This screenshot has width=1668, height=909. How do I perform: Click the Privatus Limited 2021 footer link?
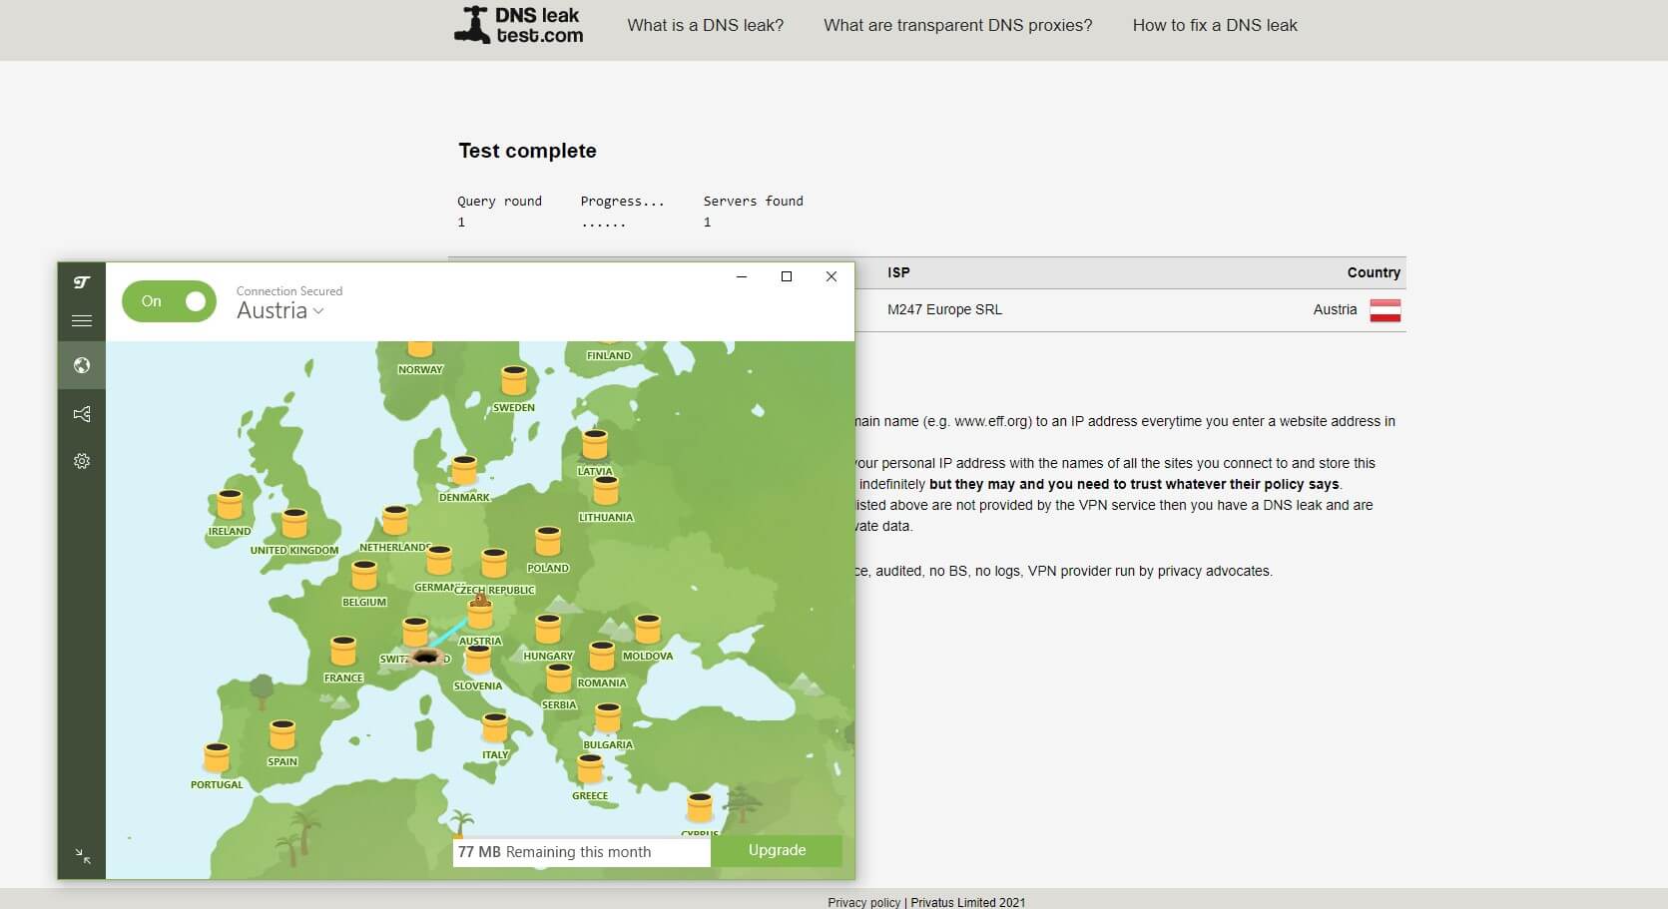(968, 902)
